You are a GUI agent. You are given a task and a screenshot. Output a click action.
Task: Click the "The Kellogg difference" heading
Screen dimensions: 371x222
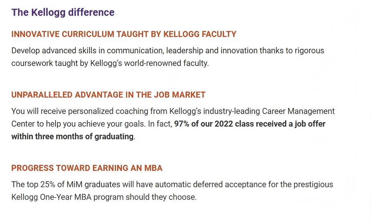click(63, 12)
